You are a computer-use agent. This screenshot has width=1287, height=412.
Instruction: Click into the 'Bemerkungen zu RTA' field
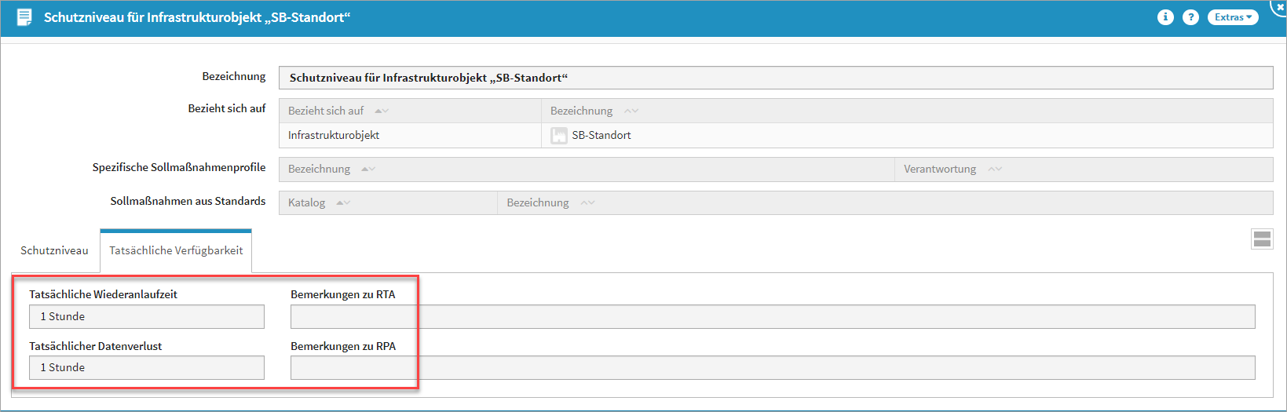[772, 317]
